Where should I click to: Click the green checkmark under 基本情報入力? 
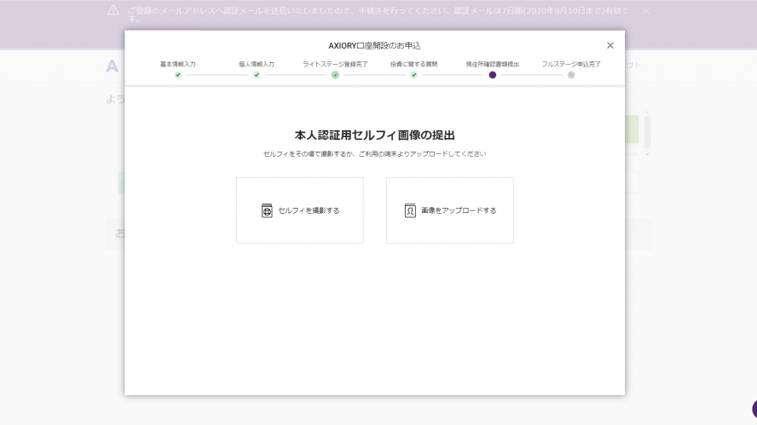[178, 75]
